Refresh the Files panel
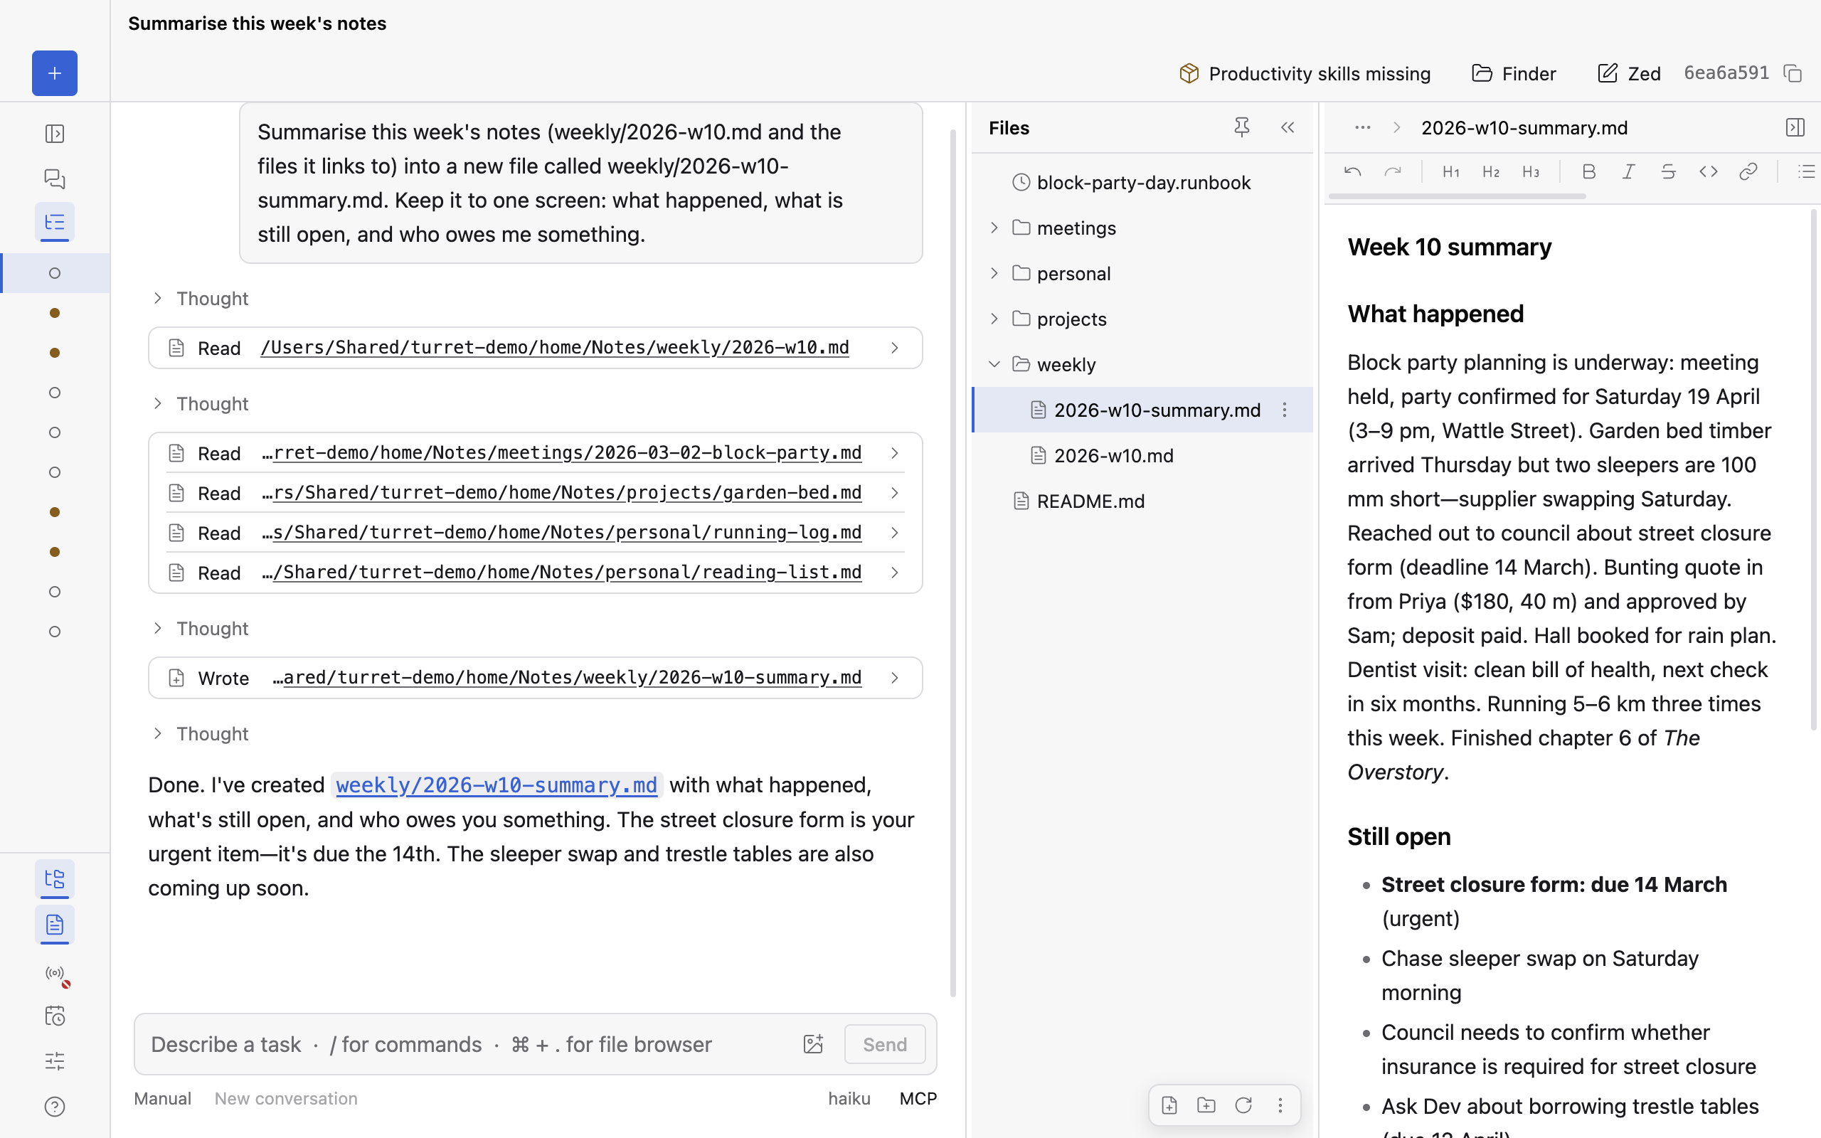Viewport: 1821px width, 1138px height. click(1243, 1105)
